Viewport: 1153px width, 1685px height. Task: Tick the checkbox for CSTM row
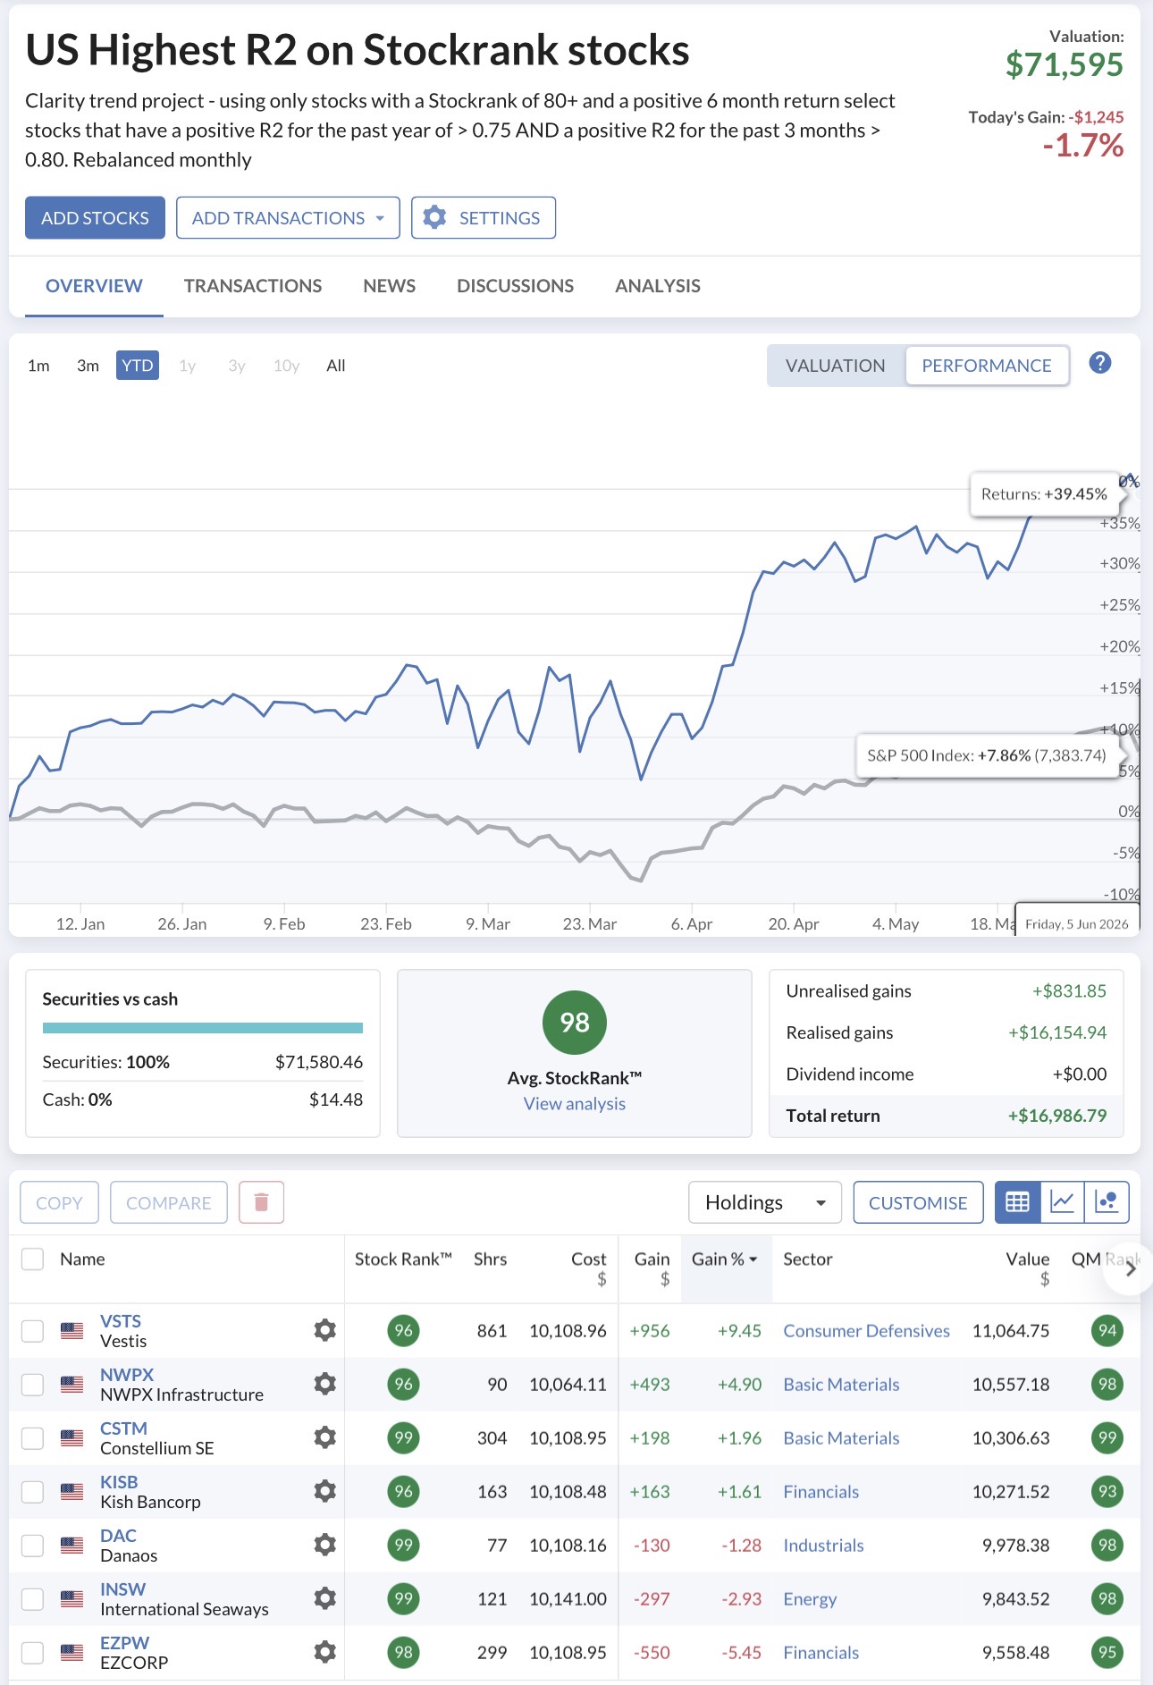[x=32, y=1438]
